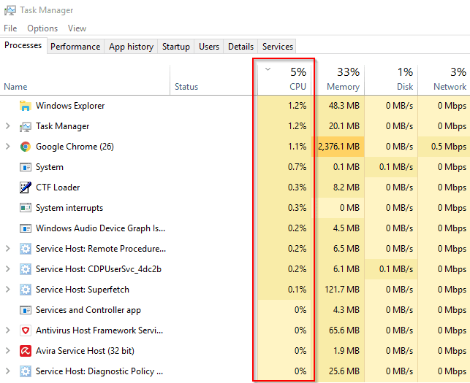Image resolution: width=470 pixels, height=383 pixels.
Task: Expand the Google Chrome process group
Action: click(8, 147)
